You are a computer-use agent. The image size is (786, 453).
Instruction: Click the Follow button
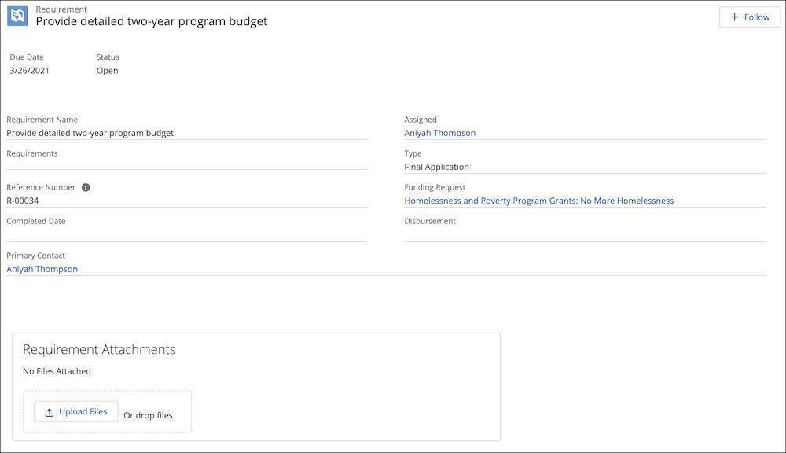(x=749, y=17)
